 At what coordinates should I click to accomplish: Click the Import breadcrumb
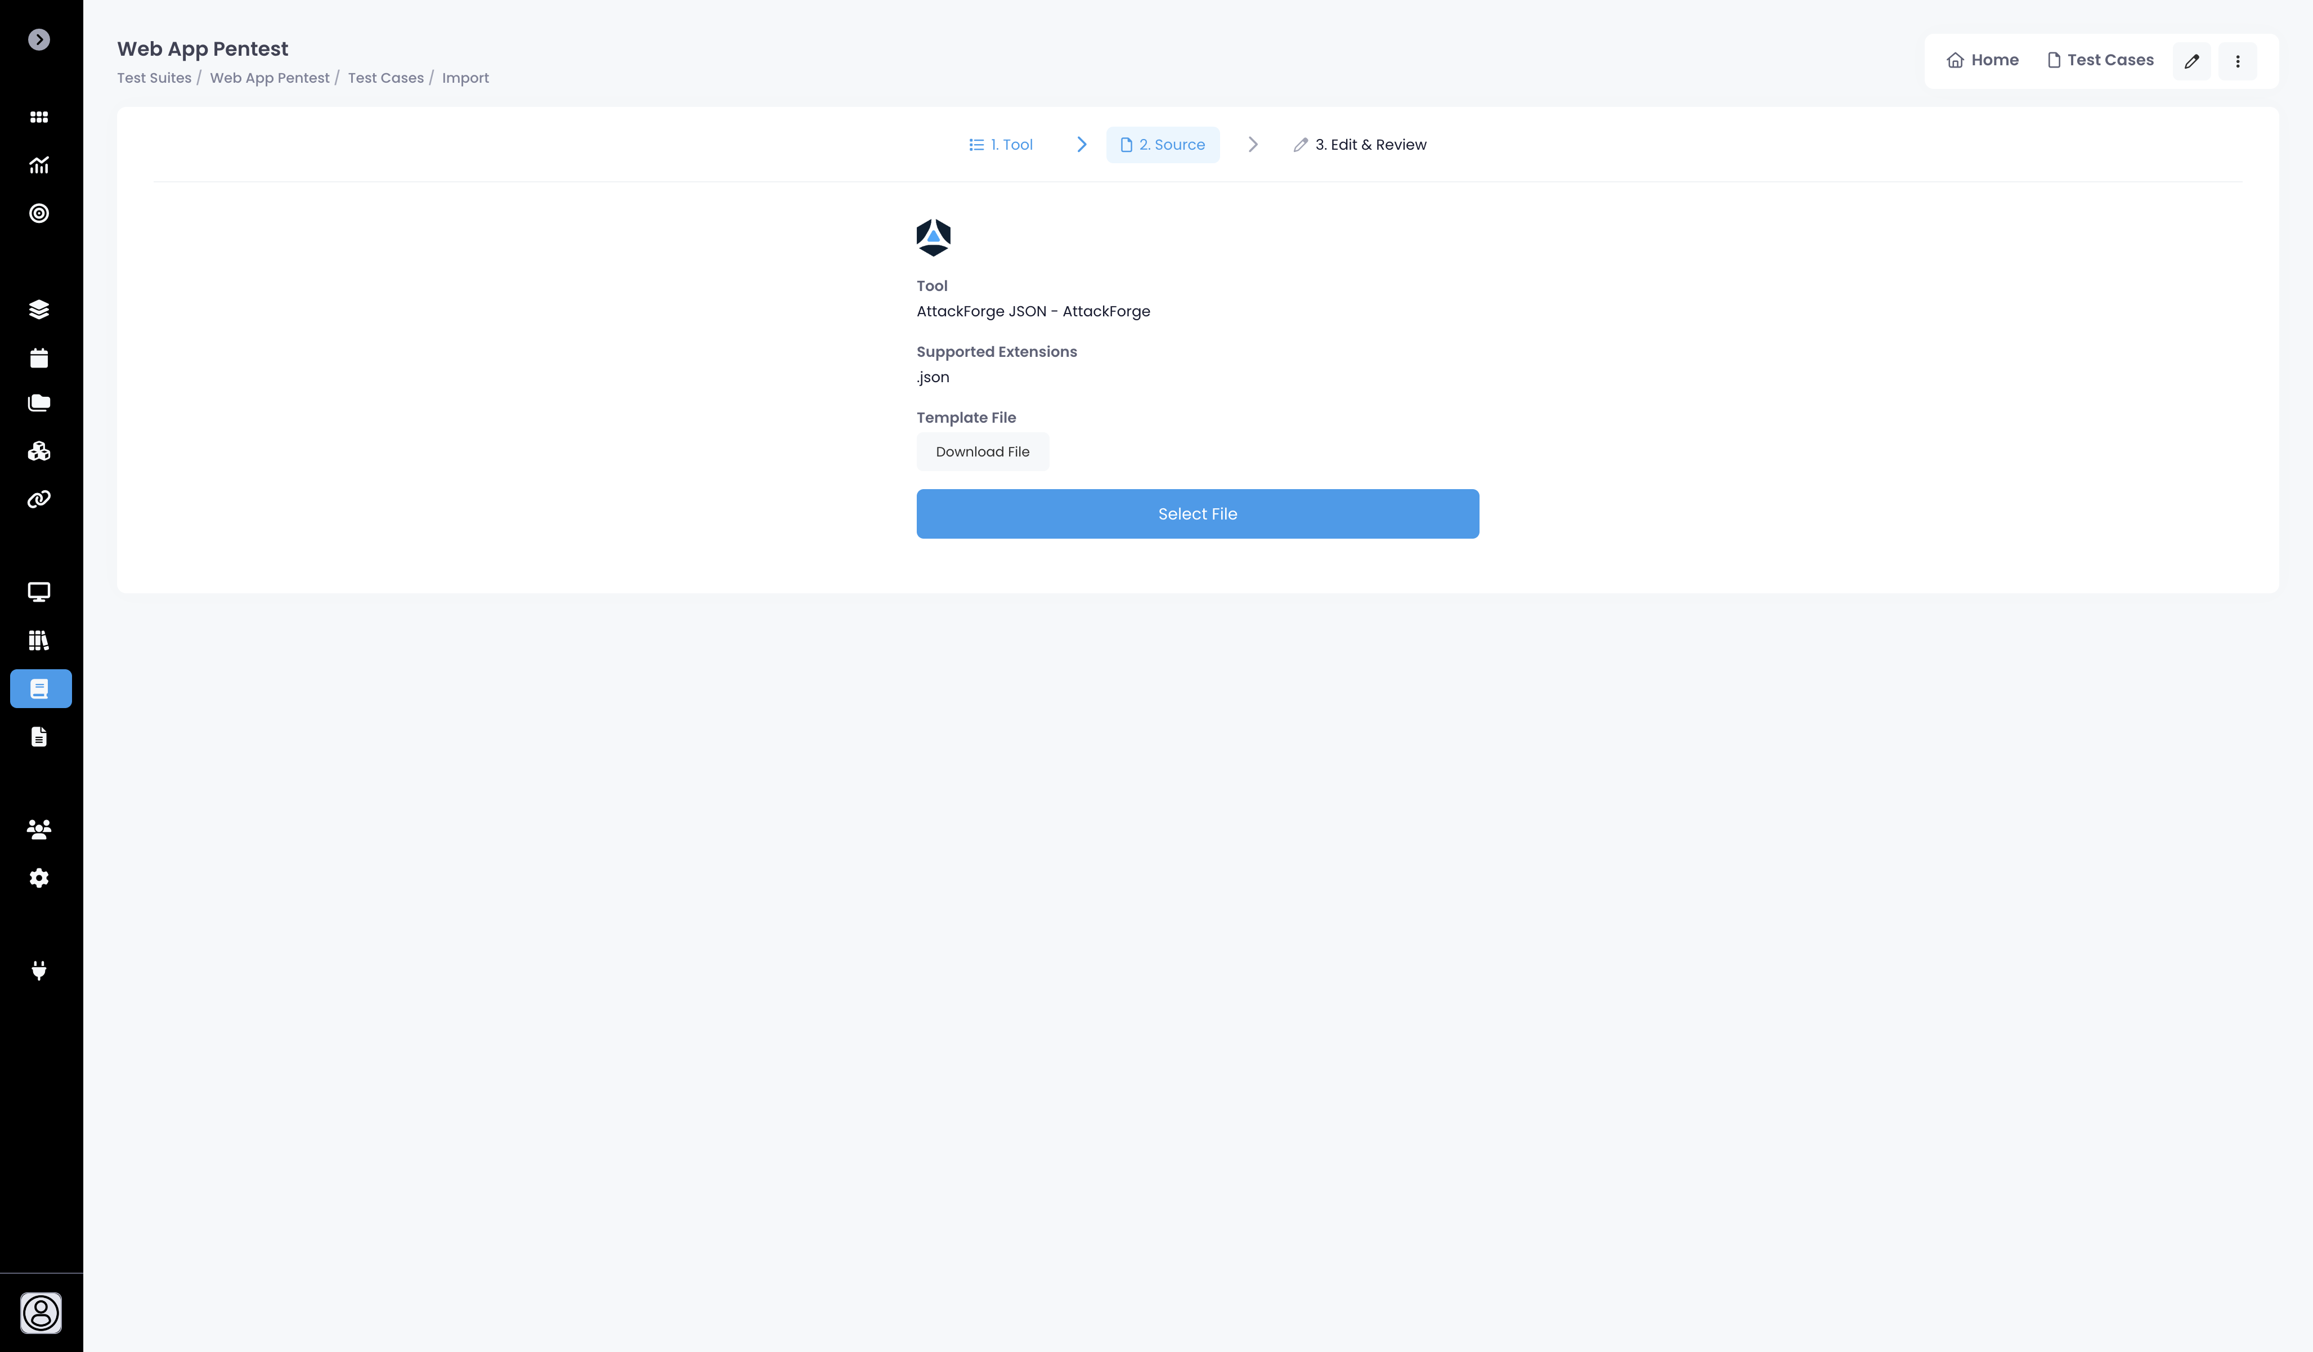point(465,78)
